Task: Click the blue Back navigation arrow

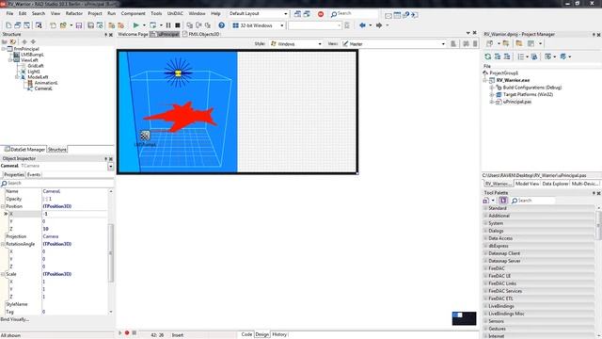Action: pyautogui.click(x=362, y=25)
